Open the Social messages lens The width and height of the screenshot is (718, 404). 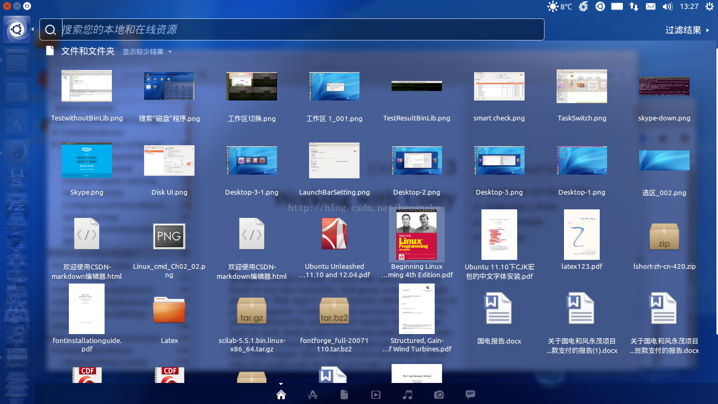click(x=470, y=395)
